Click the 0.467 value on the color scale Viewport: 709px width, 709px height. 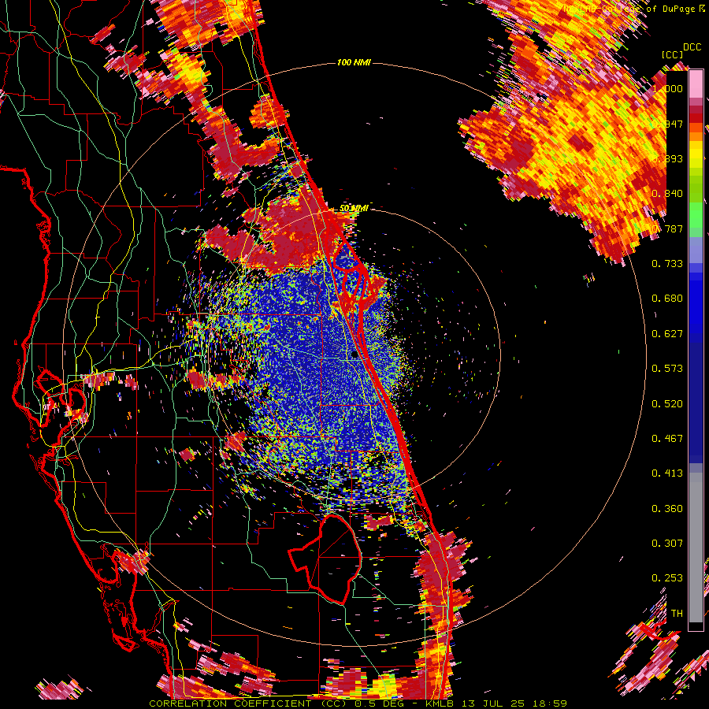click(x=667, y=439)
